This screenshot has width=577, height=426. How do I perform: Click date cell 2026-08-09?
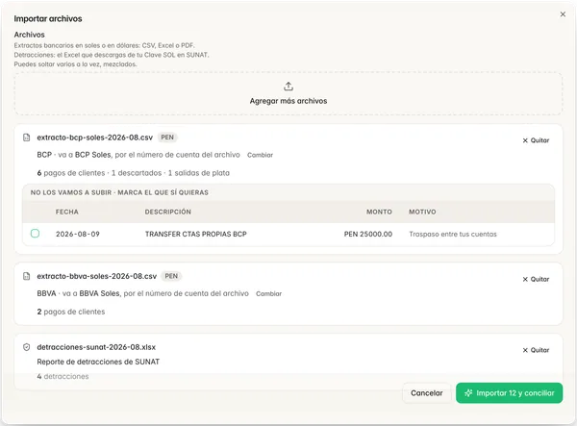pos(78,234)
